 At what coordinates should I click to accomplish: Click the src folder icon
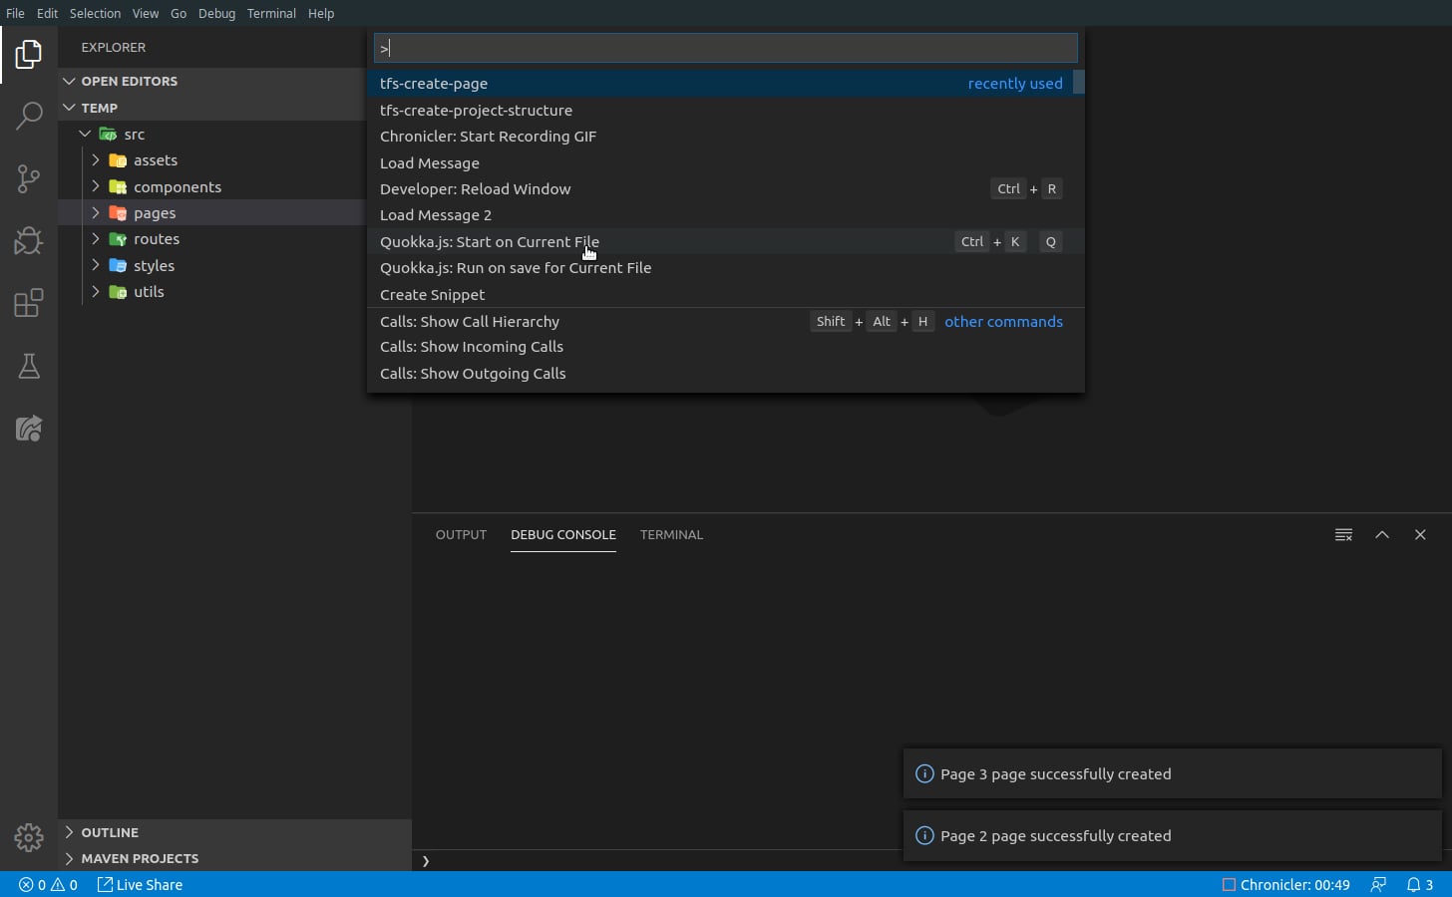[x=108, y=135]
